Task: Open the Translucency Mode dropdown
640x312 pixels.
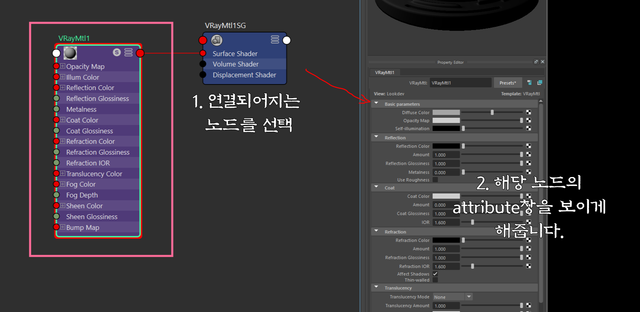Action: coord(452,297)
